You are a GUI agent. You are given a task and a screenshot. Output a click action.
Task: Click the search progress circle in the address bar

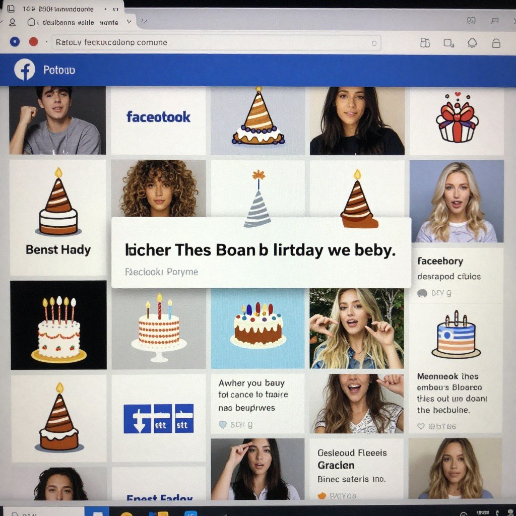coord(373,43)
